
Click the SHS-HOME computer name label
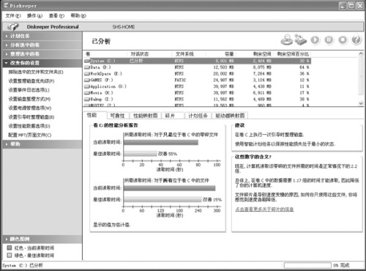coord(124,27)
